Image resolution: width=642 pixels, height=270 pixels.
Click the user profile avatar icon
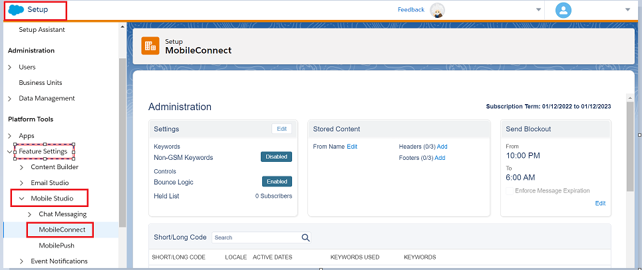tap(563, 11)
